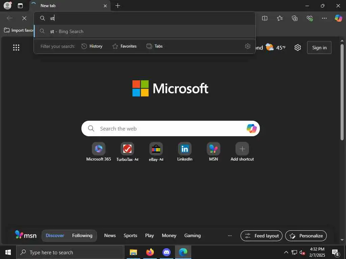The width and height of the screenshot is (346, 259).
Task: Click the page vertical scrollbar
Action: click(342, 92)
